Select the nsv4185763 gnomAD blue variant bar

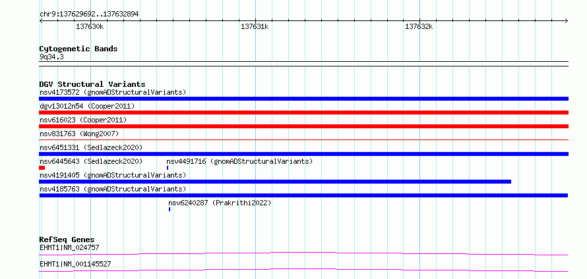tap(303, 195)
